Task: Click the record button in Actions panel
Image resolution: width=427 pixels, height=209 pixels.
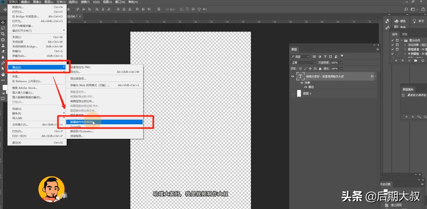Action: click(x=403, y=61)
